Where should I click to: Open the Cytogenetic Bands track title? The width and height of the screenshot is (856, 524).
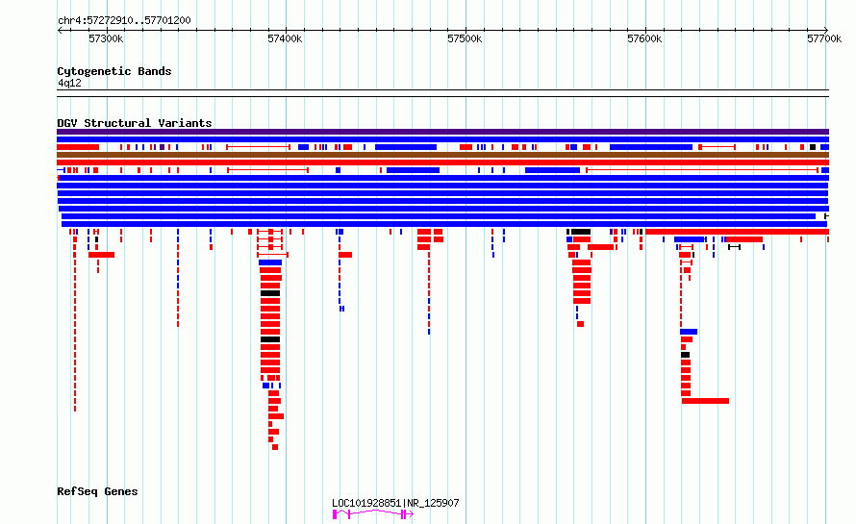pos(114,71)
